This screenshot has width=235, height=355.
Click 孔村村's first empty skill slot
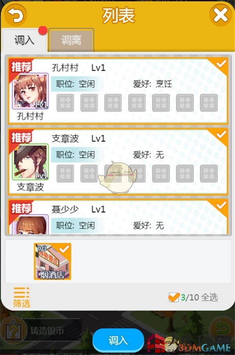(65, 103)
